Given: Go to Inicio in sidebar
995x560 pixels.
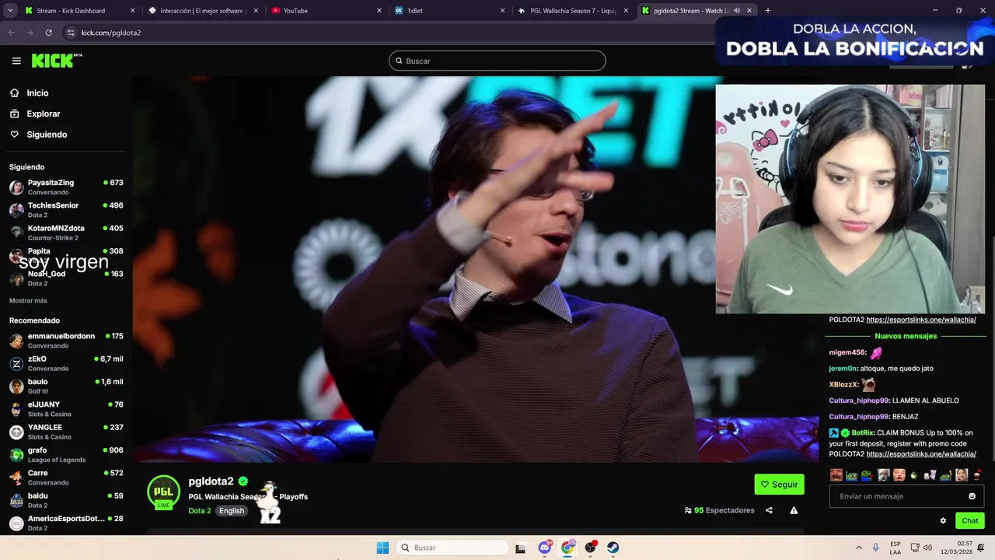Looking at the screenshot, I should [37, 93].
